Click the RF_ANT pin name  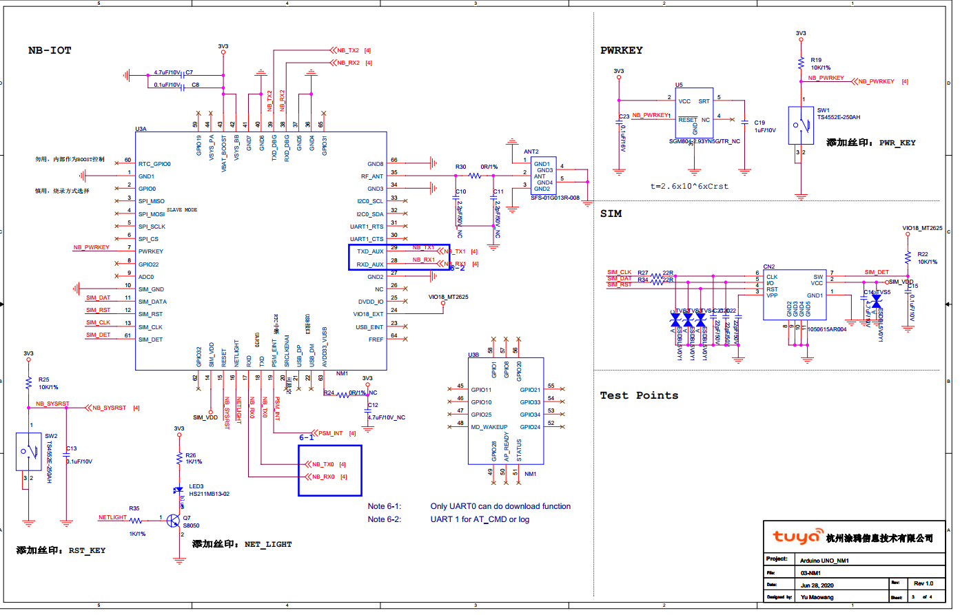point(372,176)
